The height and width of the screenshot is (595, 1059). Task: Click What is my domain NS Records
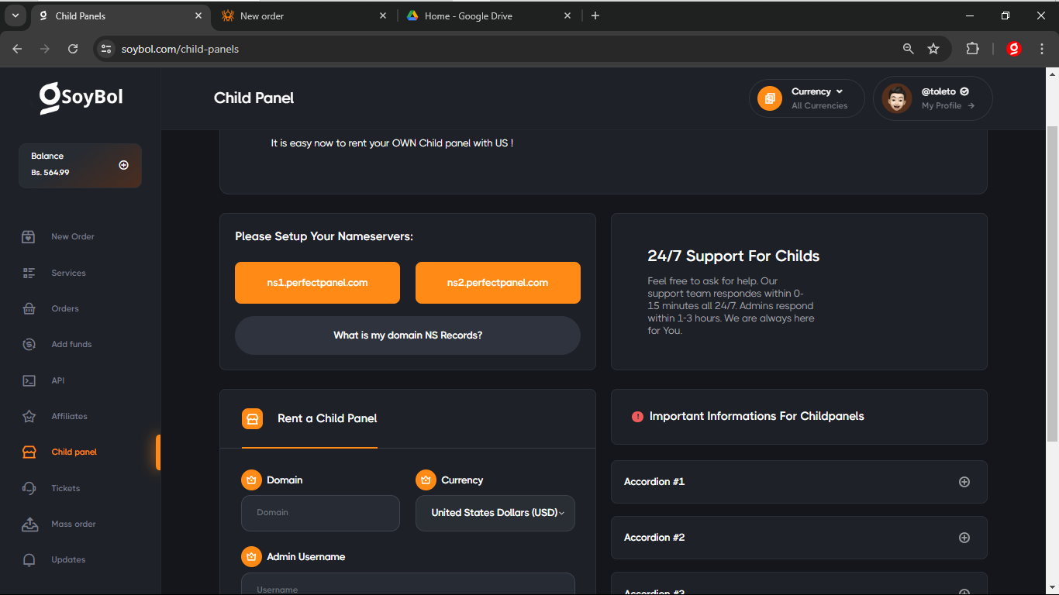click(408, 335)
